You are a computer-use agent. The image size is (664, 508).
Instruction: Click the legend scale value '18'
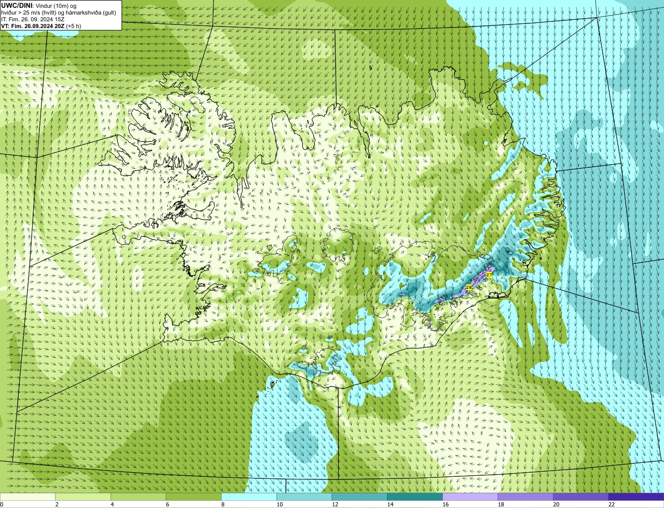click(x=501, y=504)
